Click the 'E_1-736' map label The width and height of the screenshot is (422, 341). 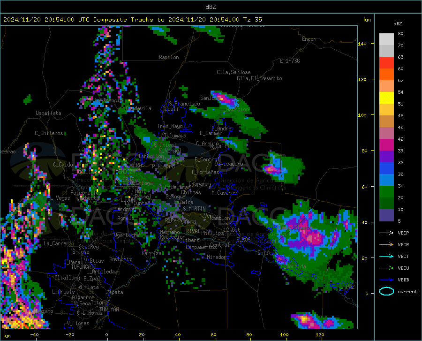[x=290, y=61]
